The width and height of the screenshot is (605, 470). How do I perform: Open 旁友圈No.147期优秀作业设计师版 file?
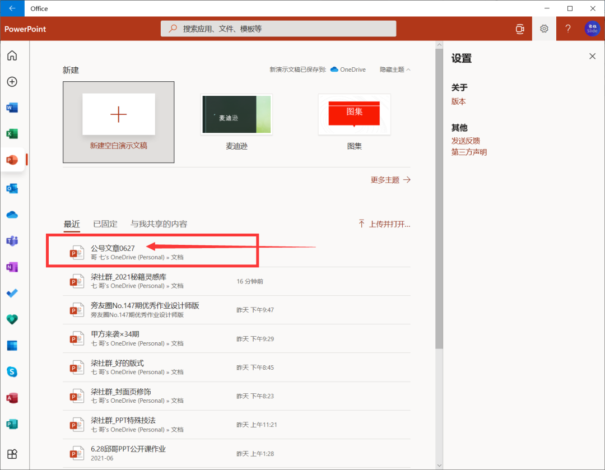236,310
